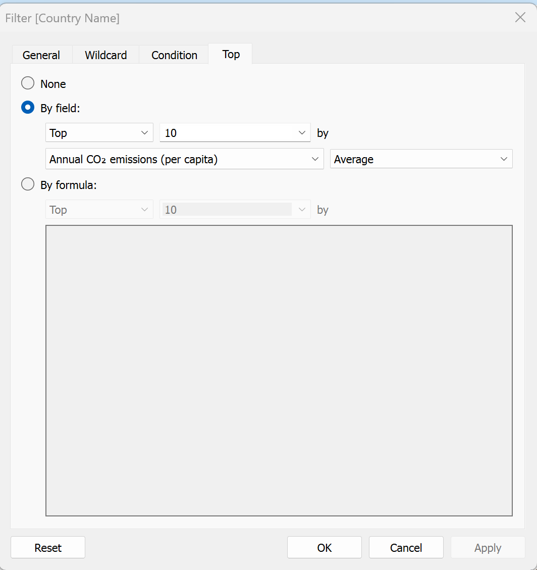The image size is (537, 570).
Task: Click the Apply button
Action: pyautogui.click(x=488, y=548)
